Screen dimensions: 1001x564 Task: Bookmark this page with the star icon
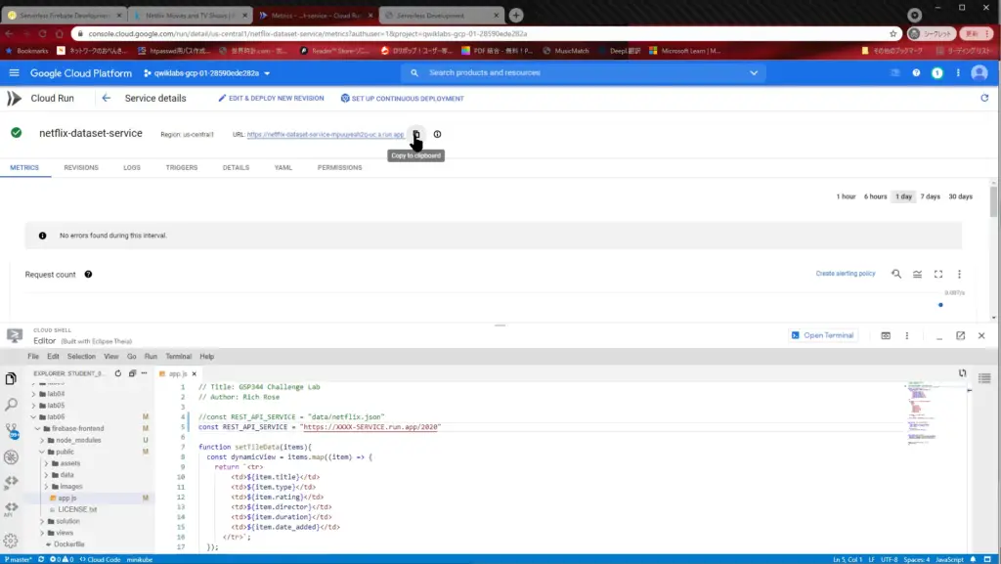click(x=893, y=34)
